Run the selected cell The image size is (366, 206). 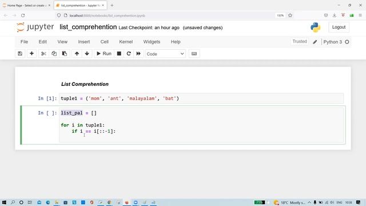(x=104, y=54)
